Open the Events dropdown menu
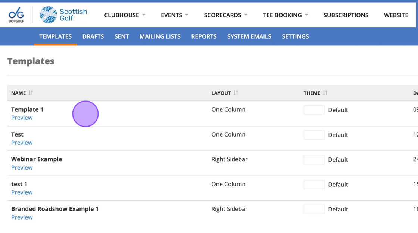The height and width of the screenshot is (233, 418). tap(174, 15)
